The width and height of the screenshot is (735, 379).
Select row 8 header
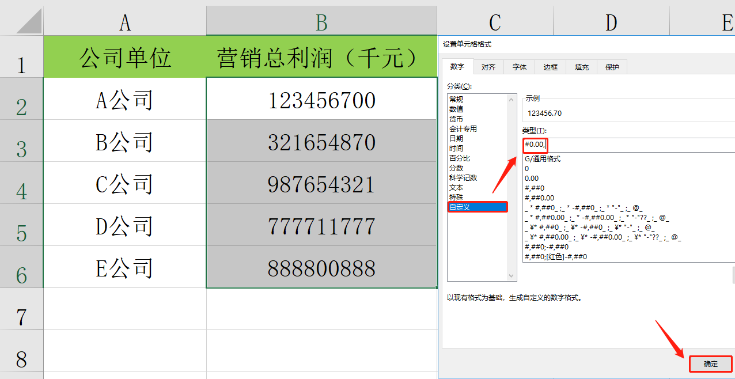[x=21, y=351]
